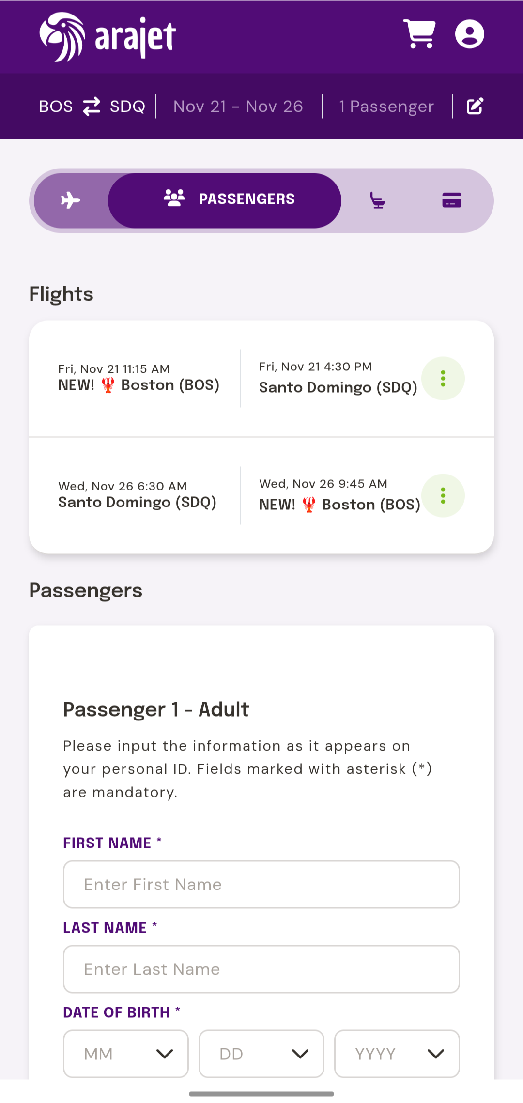Click the Arajet logo
523x1103 pixels.
pyautogui.click(x=108, y=37)
